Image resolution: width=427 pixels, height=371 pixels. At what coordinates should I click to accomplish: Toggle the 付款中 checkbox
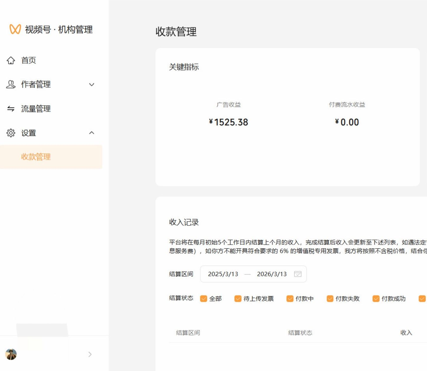pos(290,298)
